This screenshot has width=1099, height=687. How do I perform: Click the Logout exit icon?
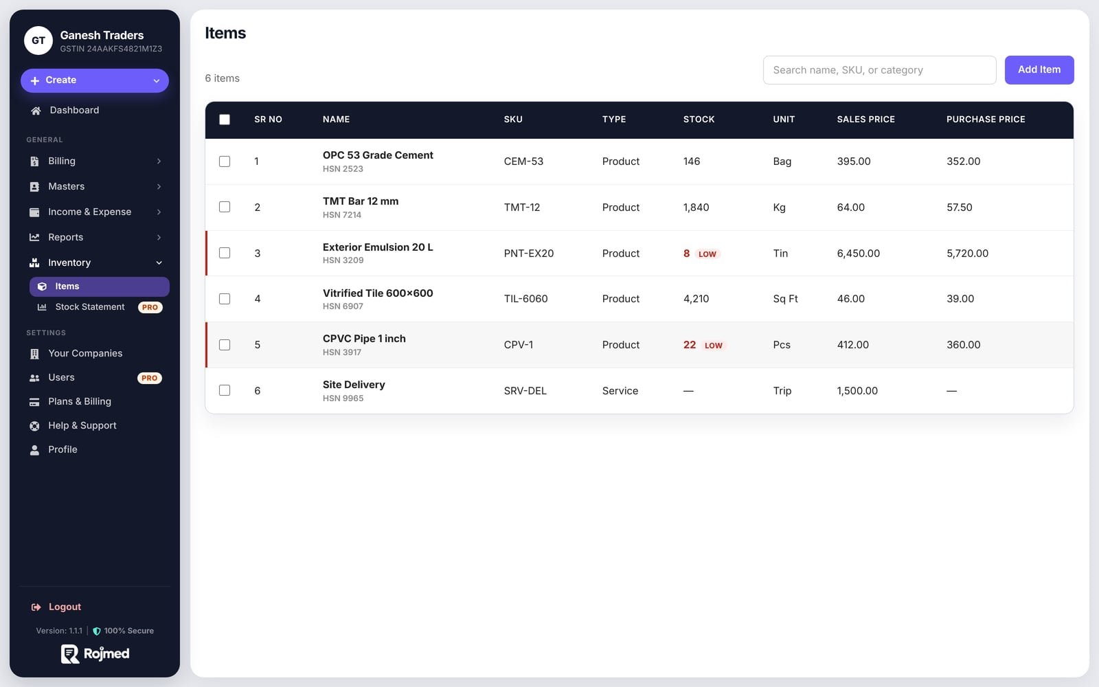coord(36,607)
